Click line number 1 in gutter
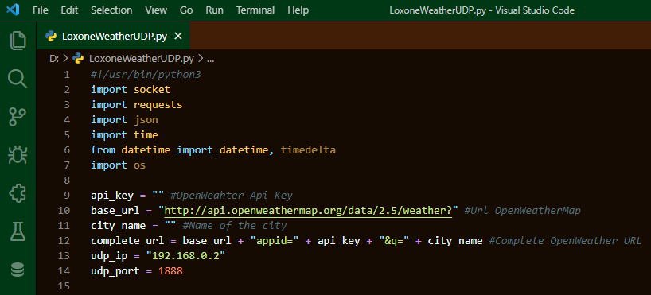Screen dimensions: 651x295 click(67, 75)
